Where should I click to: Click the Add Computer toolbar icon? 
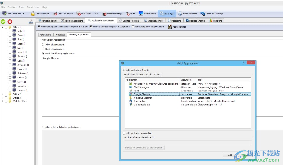[4, 14]
